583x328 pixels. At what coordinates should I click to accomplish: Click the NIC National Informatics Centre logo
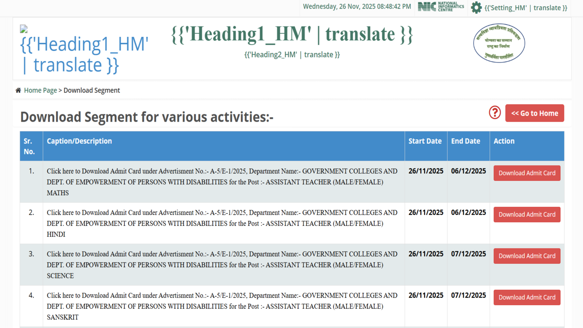(441, 7)
